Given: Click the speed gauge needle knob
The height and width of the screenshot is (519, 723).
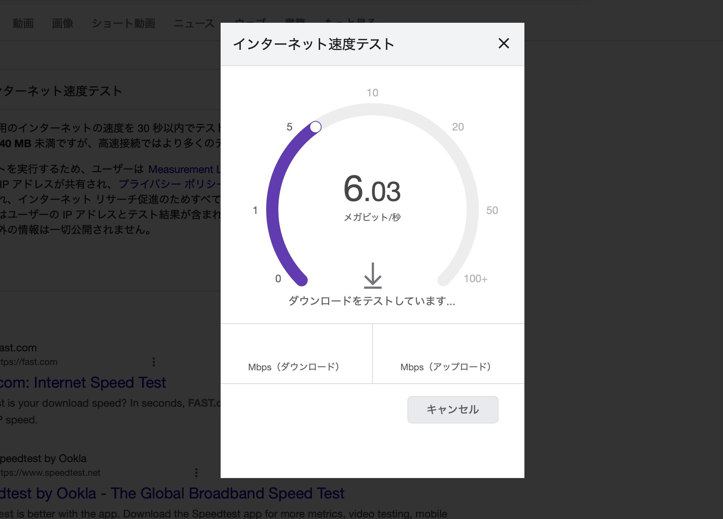Looking at the screenshot, I should (x=316, y=127).
